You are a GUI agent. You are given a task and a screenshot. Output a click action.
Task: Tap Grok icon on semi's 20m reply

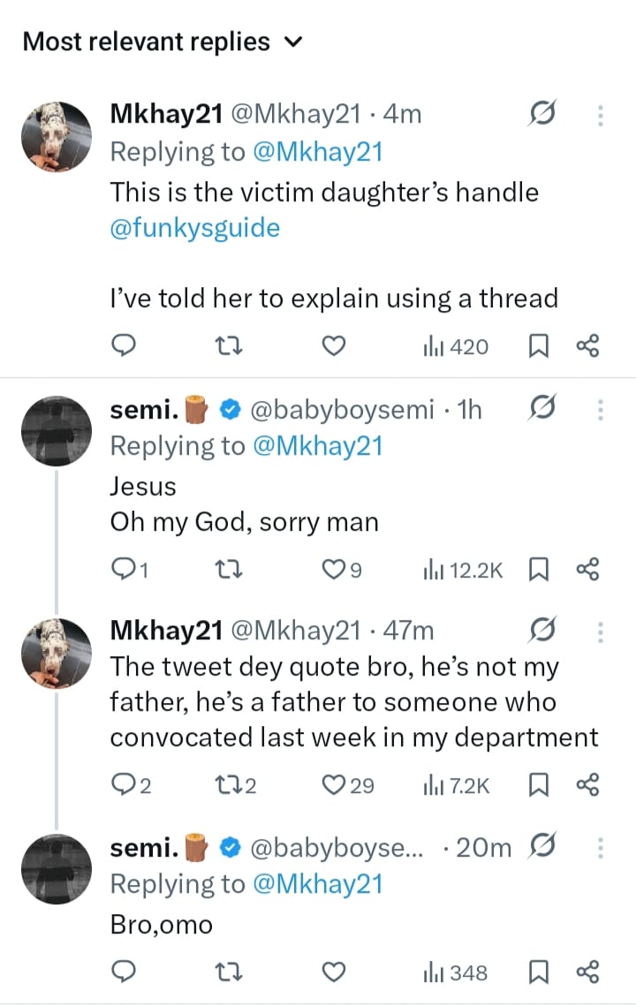coord(541,847)
